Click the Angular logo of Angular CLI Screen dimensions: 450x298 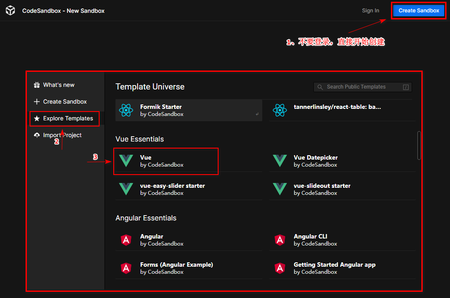pos(280,240)
